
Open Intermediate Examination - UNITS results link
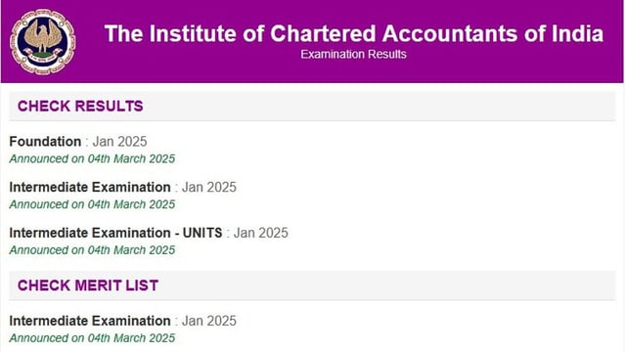[115, 233]
